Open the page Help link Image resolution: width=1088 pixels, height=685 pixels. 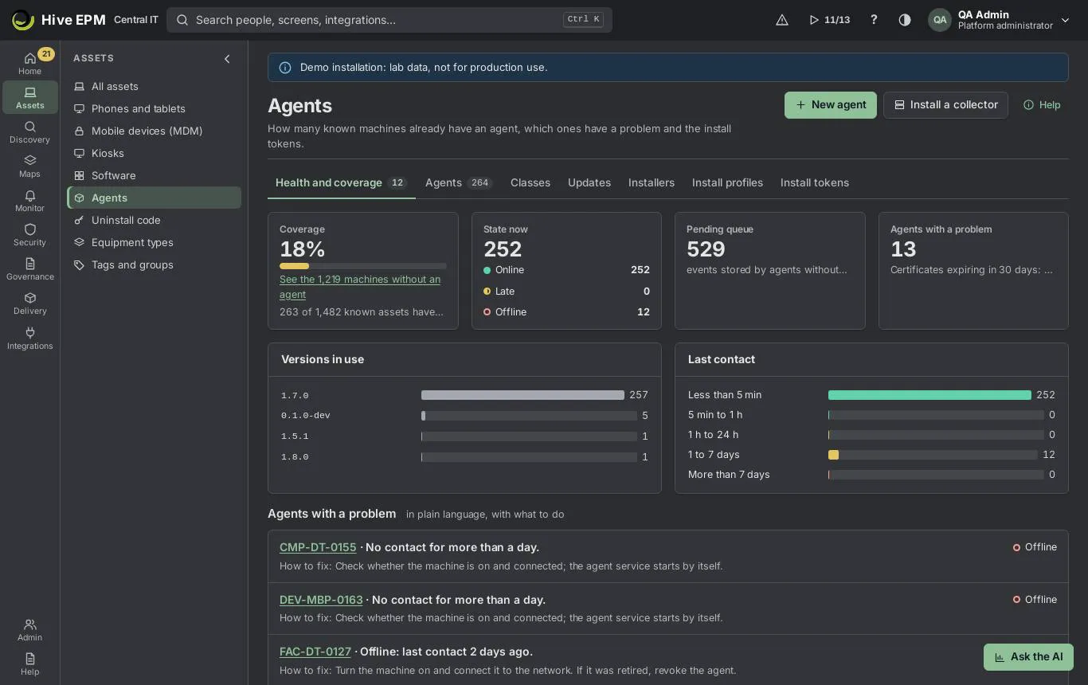(1042, 105)
